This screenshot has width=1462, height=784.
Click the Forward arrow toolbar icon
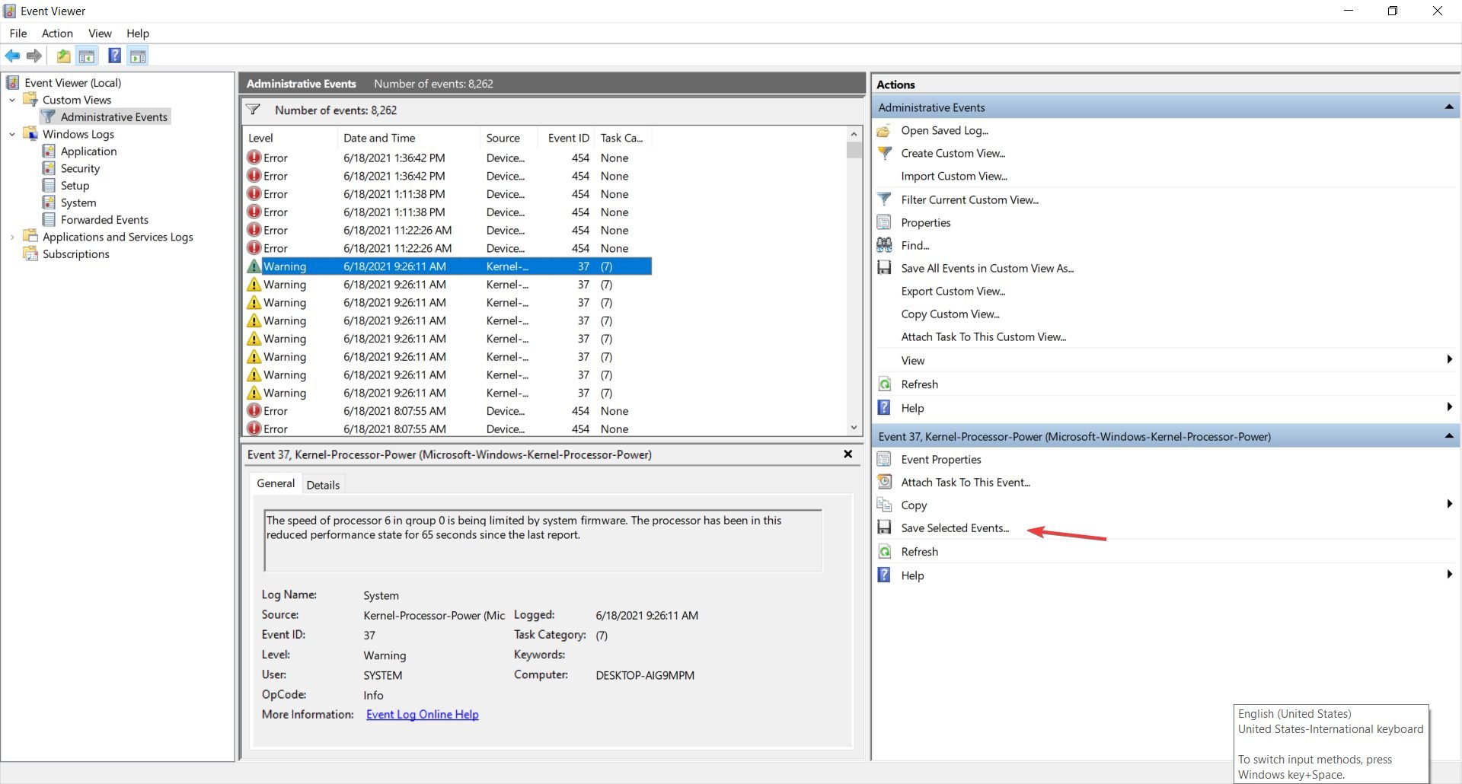click(x=34, y=56)
